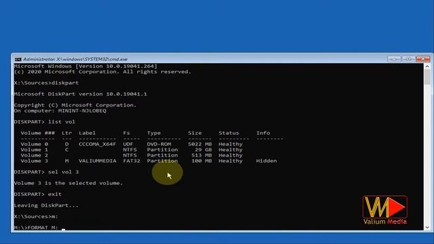This screenshot has width=434, height=244.
Task: Click drive letter 'C' of Volume 1
Action: [66, 150]
